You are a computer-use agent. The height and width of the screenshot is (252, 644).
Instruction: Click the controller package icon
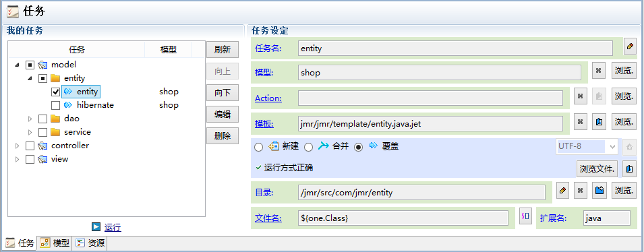42,146
